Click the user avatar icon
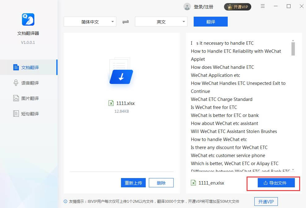The image size is (306, 208). tap(187, 6)
